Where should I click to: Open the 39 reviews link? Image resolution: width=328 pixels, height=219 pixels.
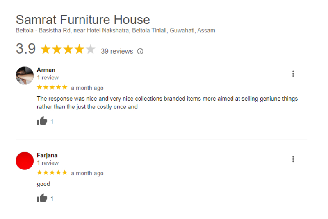point(117,51)
